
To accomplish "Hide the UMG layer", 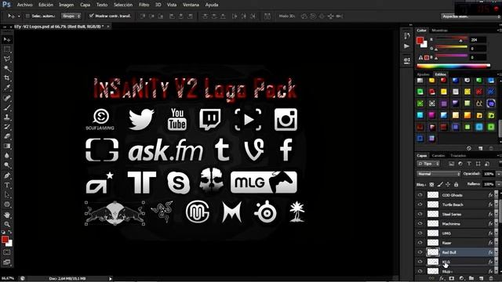I will [420, 233].
